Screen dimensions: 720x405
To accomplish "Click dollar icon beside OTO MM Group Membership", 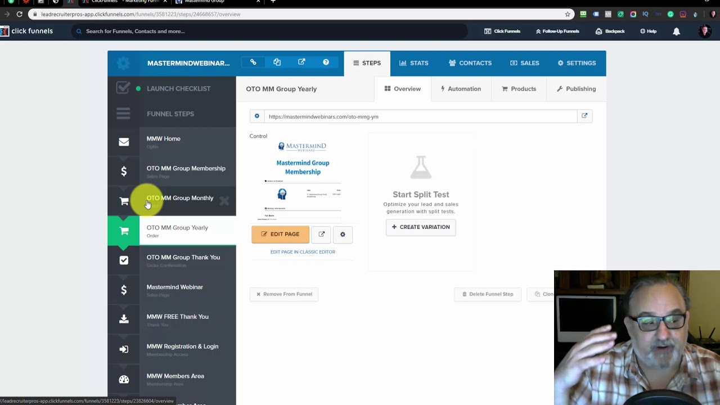I will (124, 172).
